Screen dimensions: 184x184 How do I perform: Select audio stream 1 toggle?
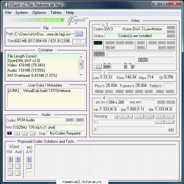[x=9, y=133]
